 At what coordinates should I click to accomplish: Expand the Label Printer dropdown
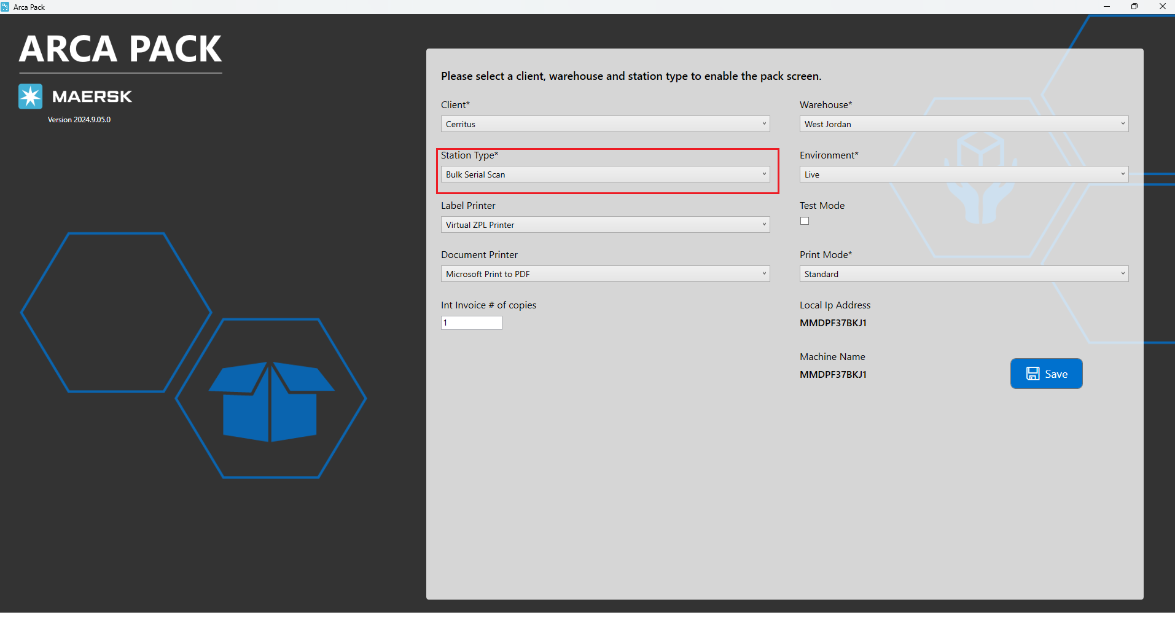point(605,225)
